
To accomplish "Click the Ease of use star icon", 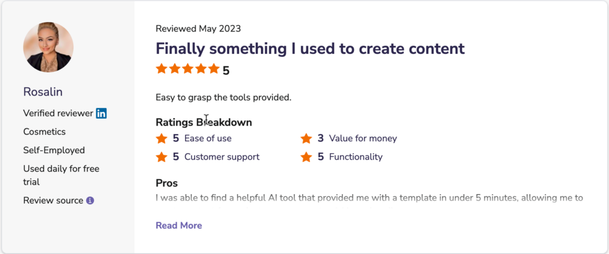I will [x=161, y=139].
